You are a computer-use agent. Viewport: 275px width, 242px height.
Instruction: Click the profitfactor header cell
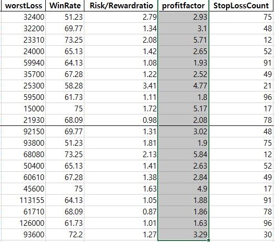(x=183, y=6)
